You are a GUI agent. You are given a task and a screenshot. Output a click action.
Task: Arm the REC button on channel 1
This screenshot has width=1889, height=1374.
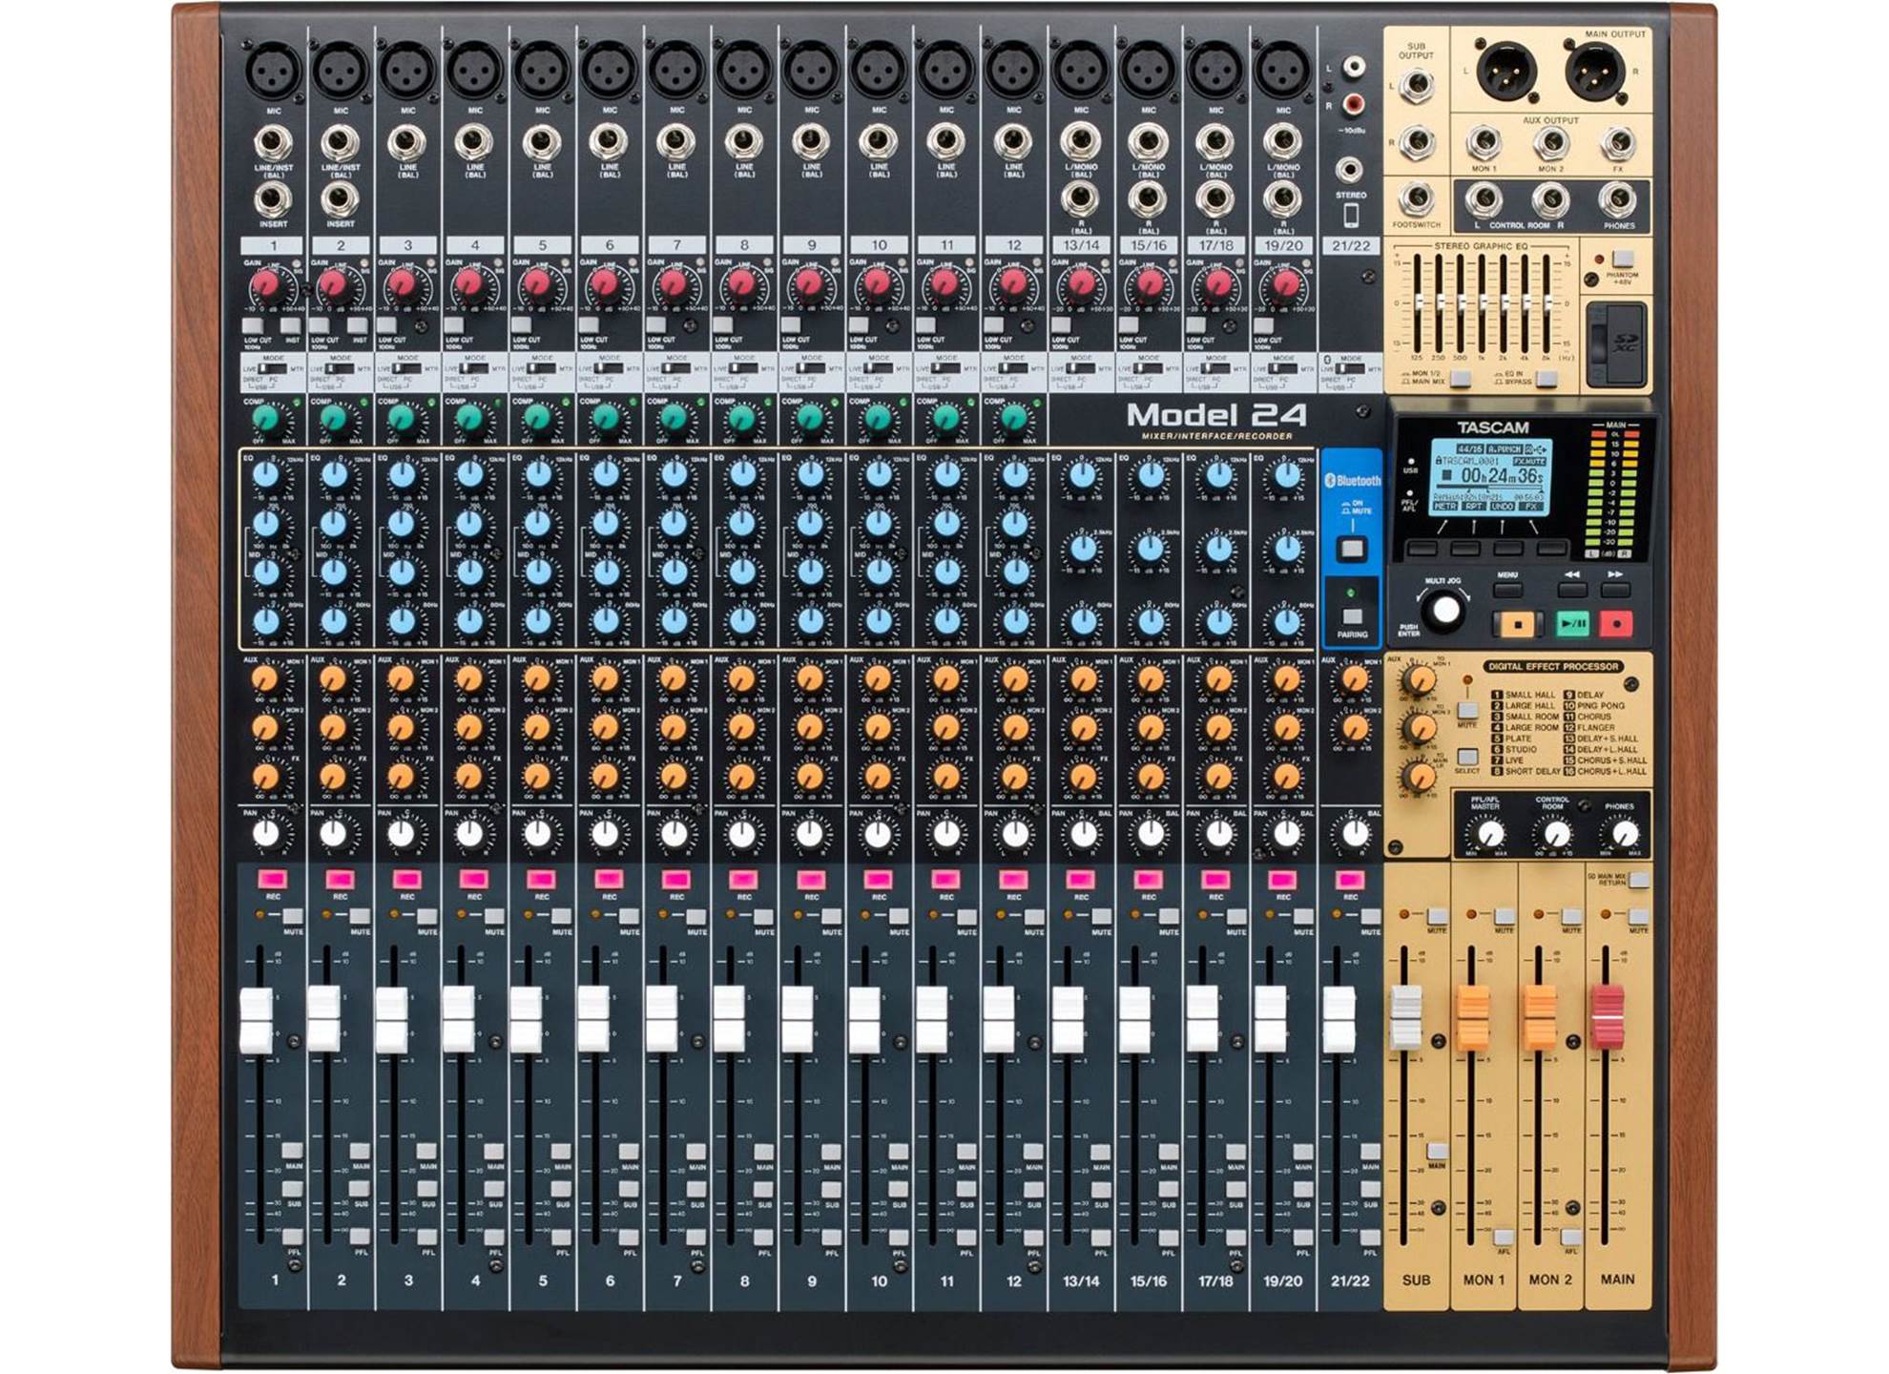273,879
